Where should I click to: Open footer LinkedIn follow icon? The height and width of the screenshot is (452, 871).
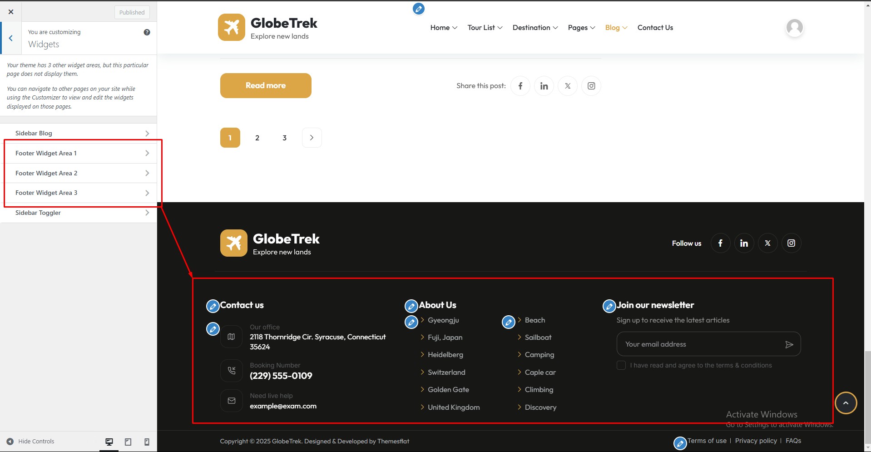coord(744,243)
